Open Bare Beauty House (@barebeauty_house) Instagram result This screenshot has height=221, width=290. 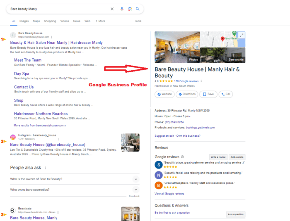pyautogui.click(x=48, y=145)
